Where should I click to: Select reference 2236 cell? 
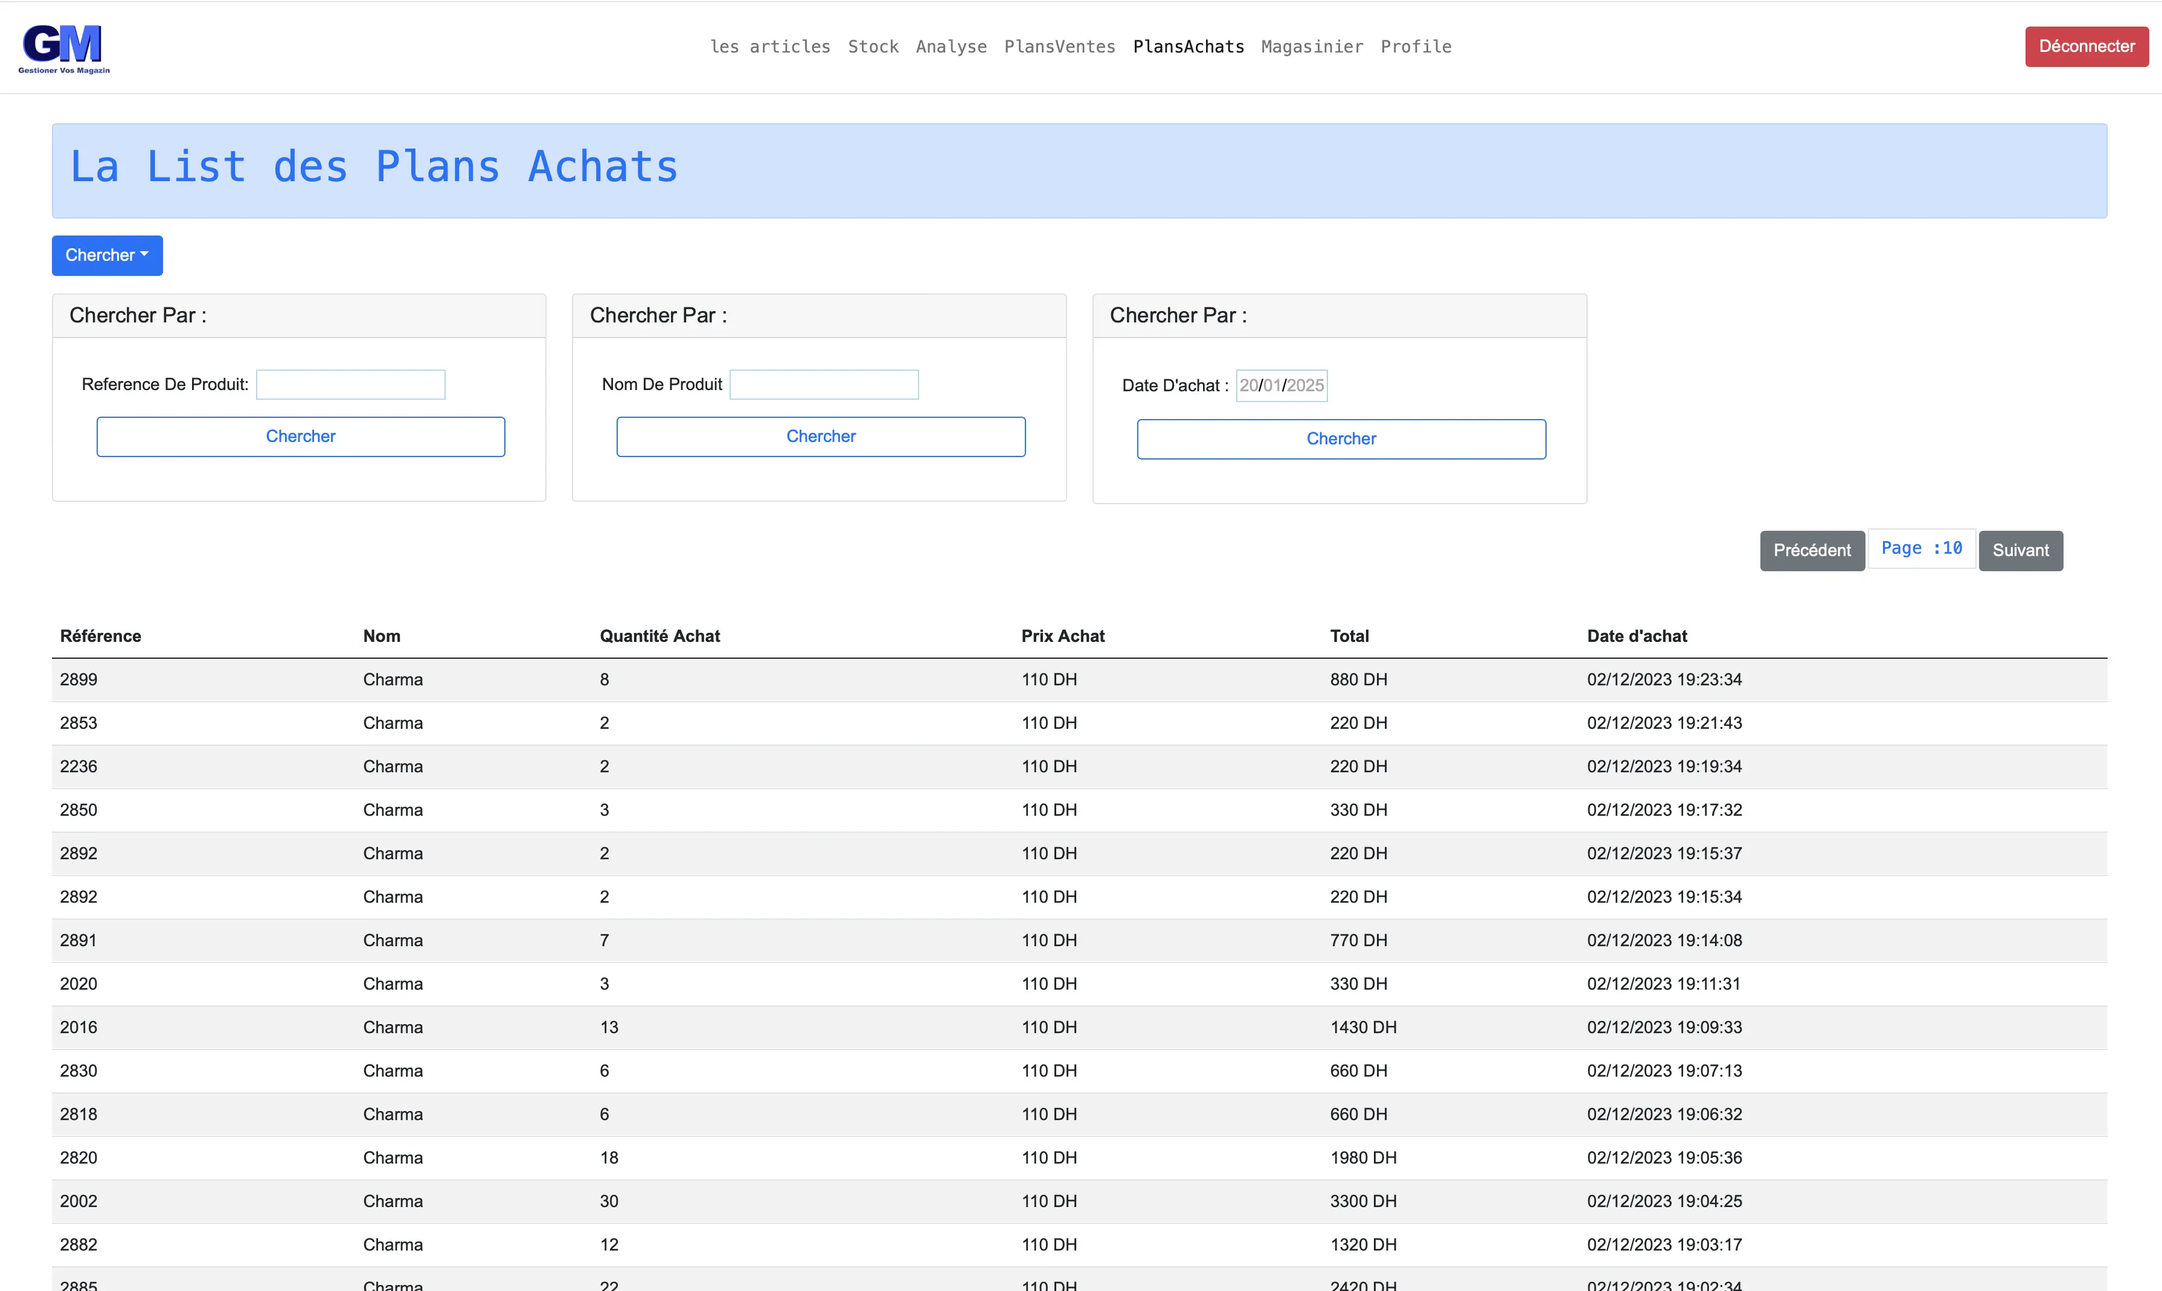tap(79, 766)
